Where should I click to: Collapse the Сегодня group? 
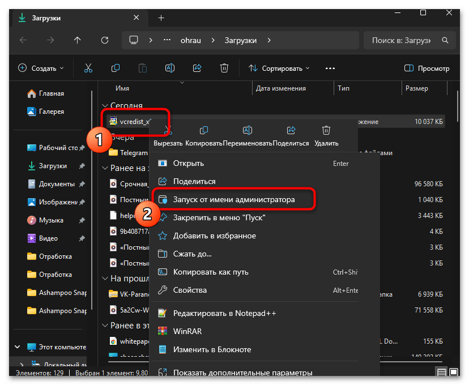tap(105, 105)
